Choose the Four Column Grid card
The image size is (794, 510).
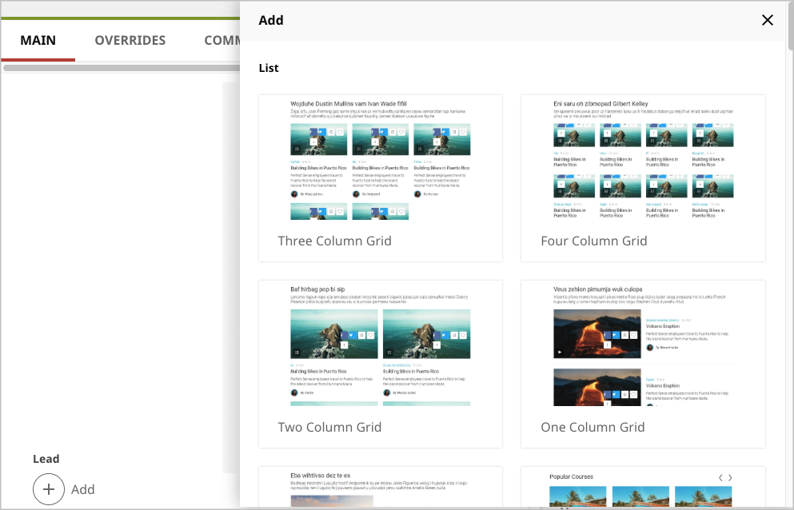point(643,178)
